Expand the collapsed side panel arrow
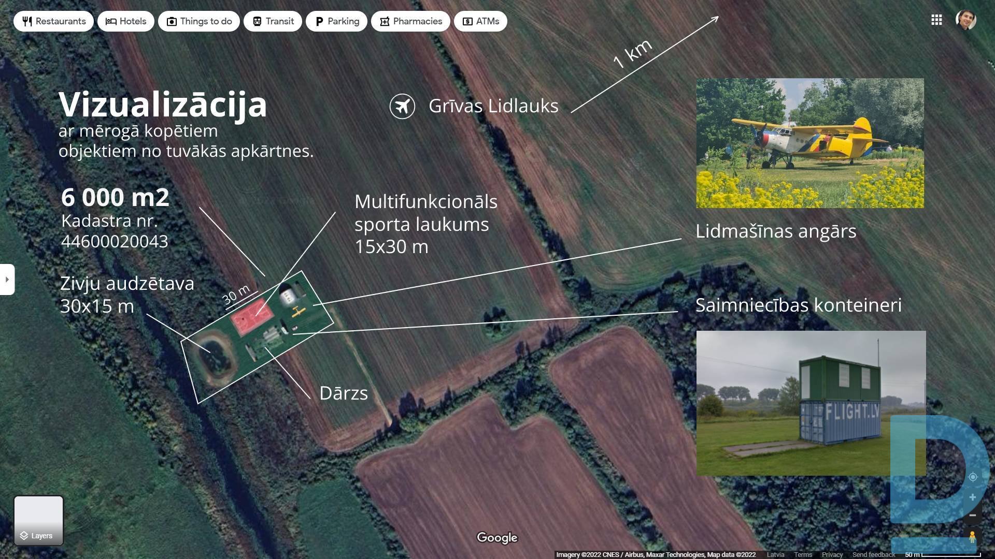This screenshot has width=995, height=559. click(x=7, y=279)
